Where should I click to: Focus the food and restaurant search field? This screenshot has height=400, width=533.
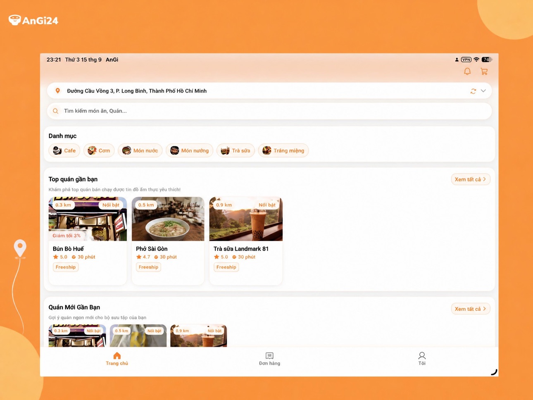(269, 111)
